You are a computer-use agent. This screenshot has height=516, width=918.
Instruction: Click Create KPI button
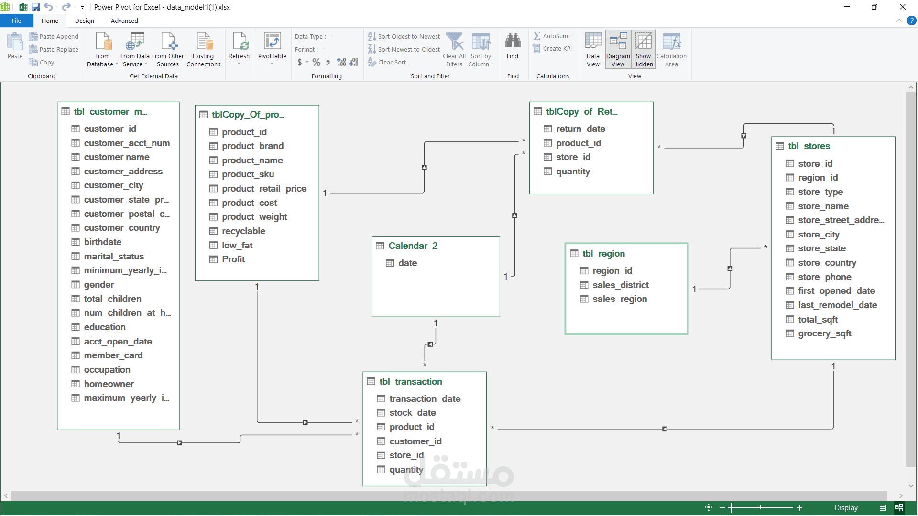click(552, 48)
